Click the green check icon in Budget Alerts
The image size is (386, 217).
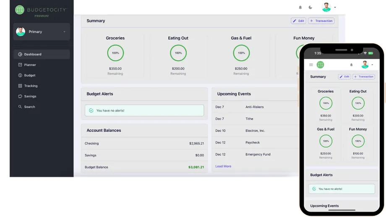[x=91, y=111]
